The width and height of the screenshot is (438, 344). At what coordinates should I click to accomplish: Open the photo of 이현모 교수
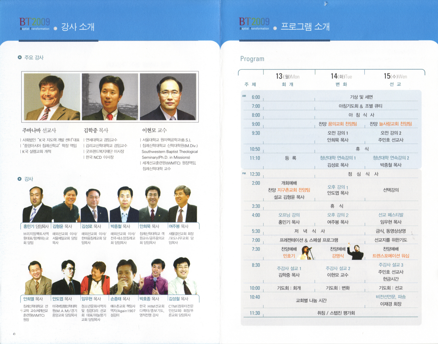[168, 97]
